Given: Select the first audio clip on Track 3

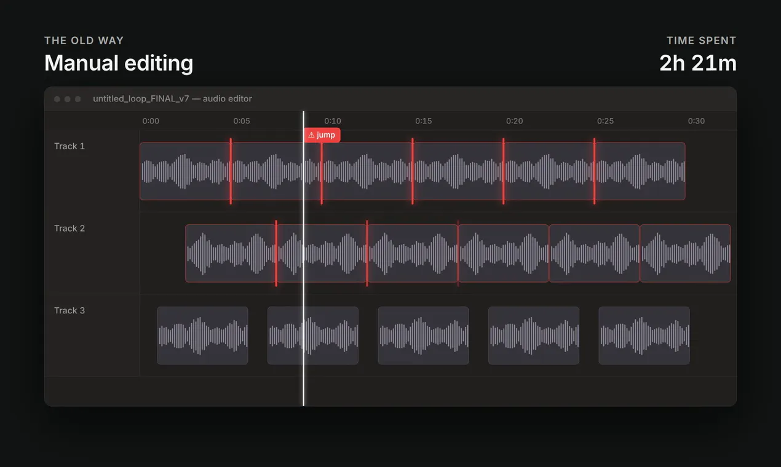Looking at the screenshot, I should click(202, 336).
